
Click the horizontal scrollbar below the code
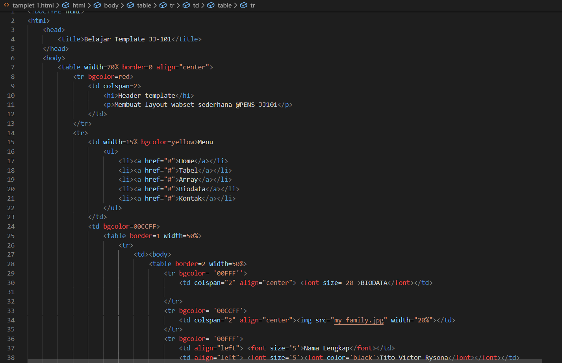[285, 361]
